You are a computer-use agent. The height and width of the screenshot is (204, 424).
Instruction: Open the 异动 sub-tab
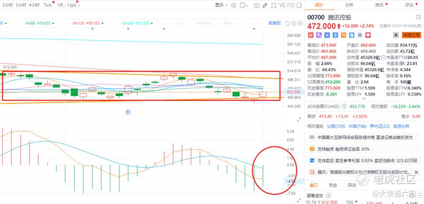click(x=352, y=185)
